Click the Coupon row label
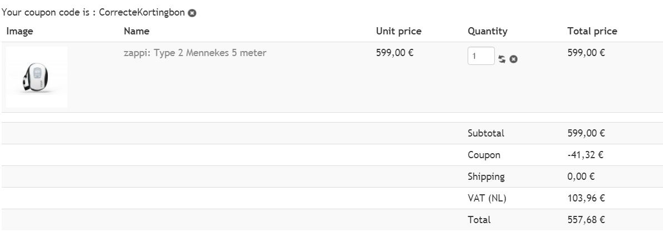Viewport: 663px width, 232px height. pos(484,155)
